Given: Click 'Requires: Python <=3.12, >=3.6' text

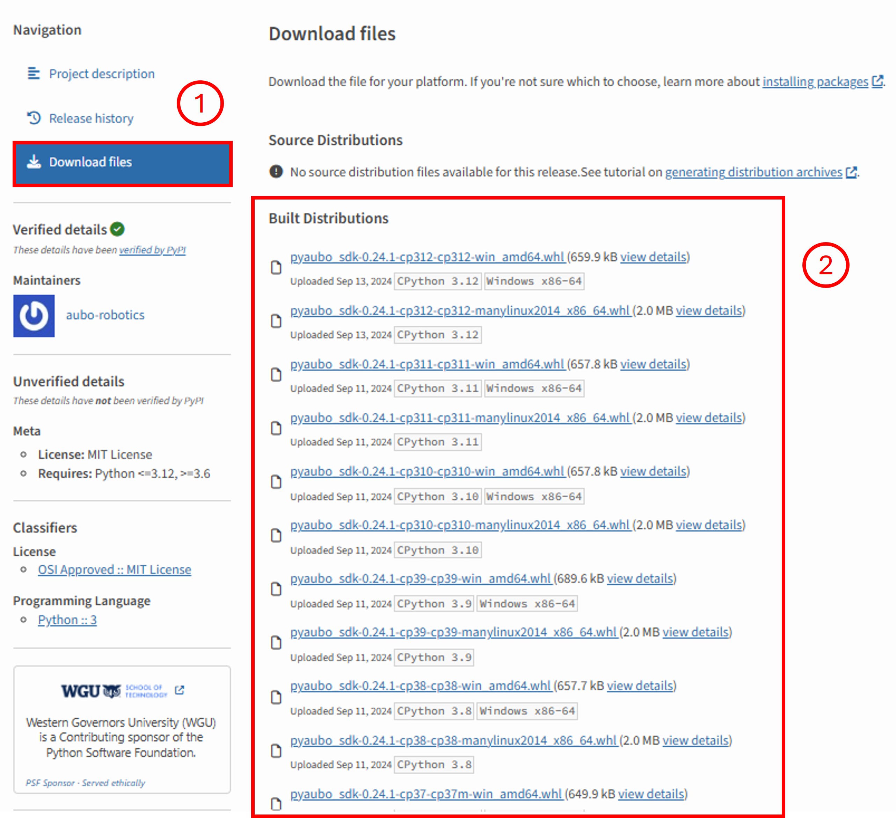Looking at the screenshot, I should [x=124, y=474].
